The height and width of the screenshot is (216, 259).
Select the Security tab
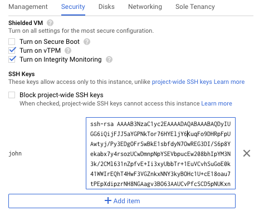[73, 7]
